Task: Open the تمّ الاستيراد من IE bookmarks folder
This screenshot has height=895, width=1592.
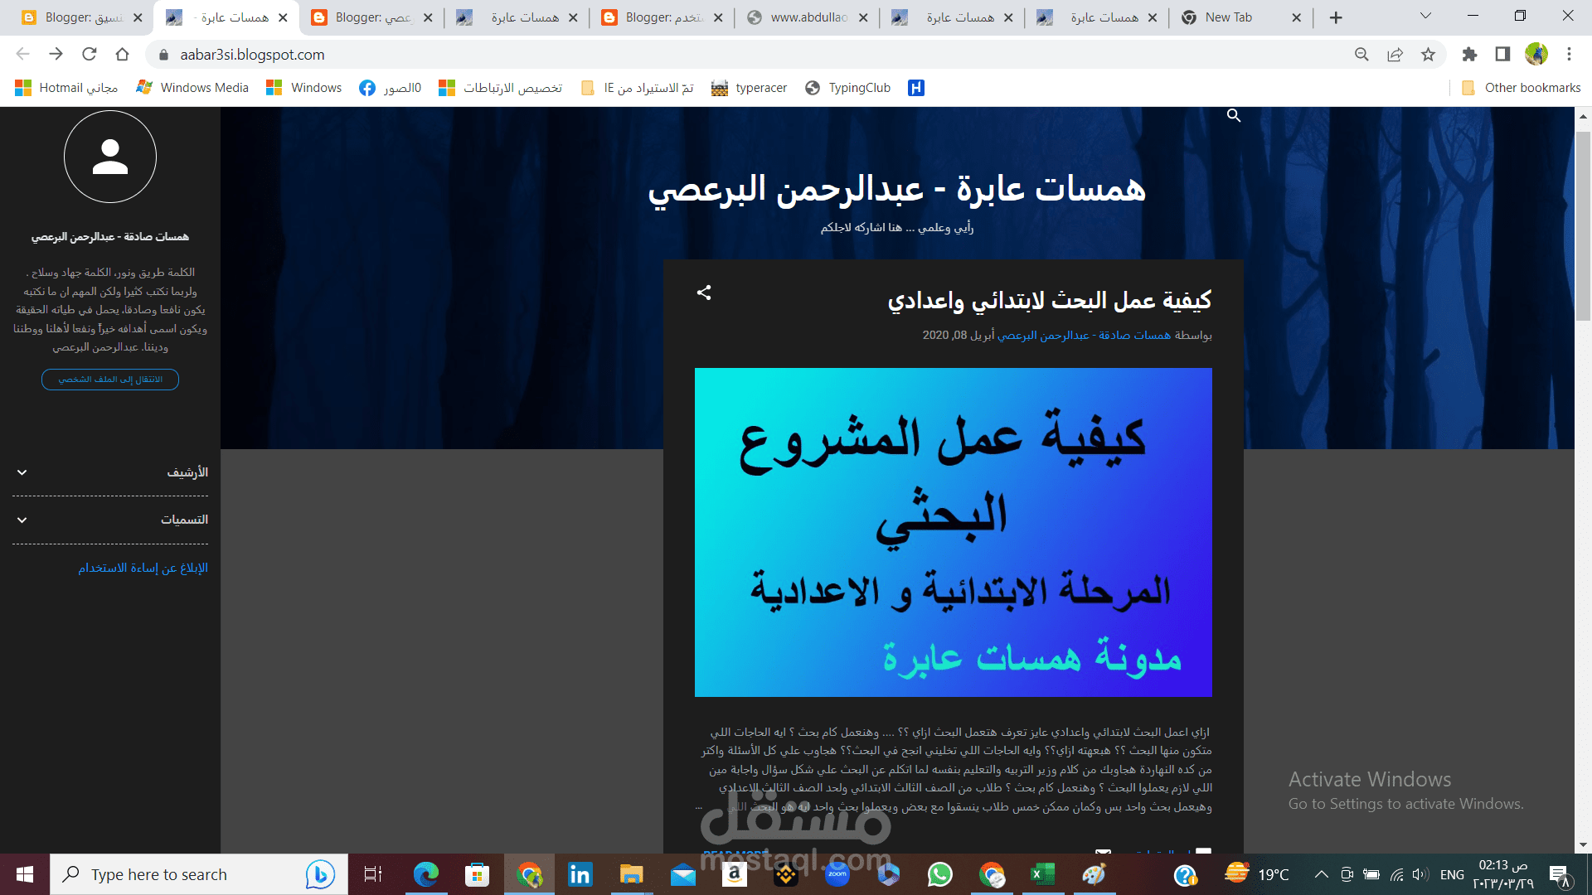Action: [x=637, y=88]
